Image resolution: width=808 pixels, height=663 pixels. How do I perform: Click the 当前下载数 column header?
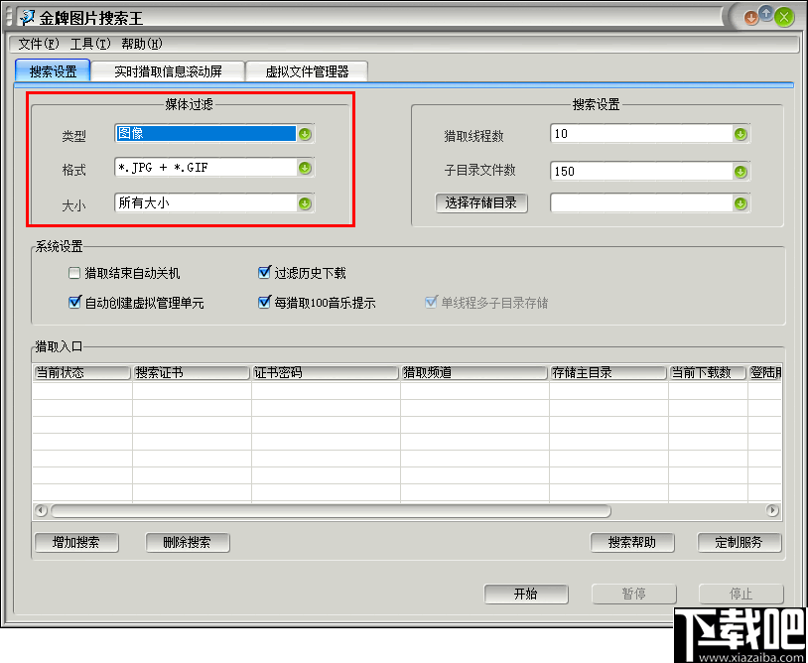click(x=708, y=373)
